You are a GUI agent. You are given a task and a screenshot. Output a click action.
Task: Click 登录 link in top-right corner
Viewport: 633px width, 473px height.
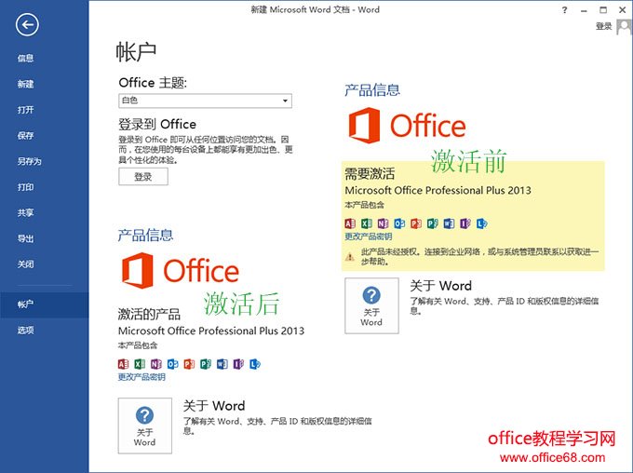(604, 27)
